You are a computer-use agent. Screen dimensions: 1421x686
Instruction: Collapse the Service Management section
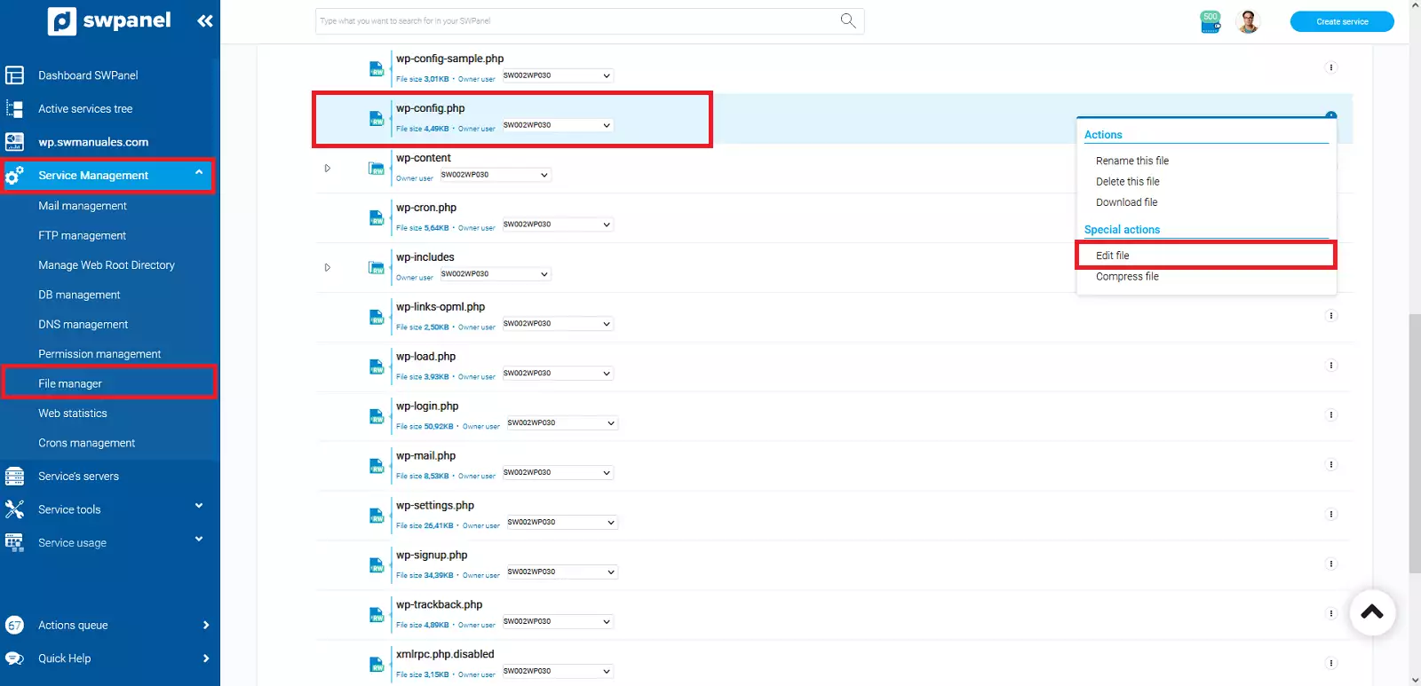(199, 173)
